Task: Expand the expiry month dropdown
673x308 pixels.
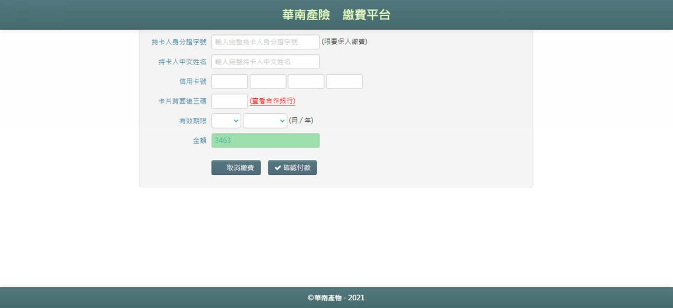Action: 226,121
